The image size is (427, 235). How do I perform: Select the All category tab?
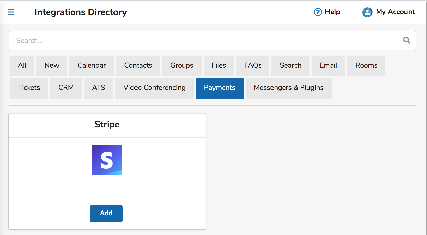click(x=22, y=66)
